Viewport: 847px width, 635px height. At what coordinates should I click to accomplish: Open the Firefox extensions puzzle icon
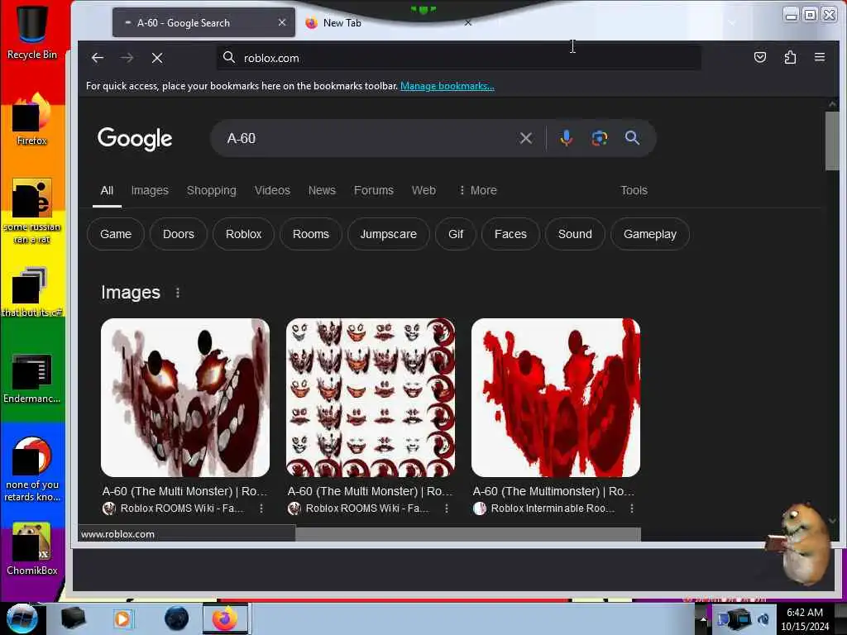coord(790,57)
